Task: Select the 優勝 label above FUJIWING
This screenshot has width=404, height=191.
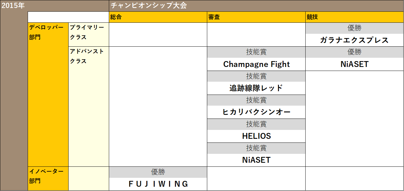Action: coord(158,172)
